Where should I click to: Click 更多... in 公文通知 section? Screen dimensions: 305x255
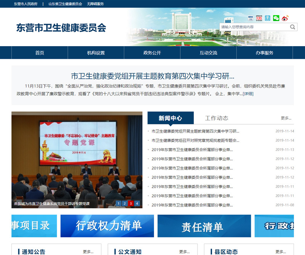click(185, 252)
